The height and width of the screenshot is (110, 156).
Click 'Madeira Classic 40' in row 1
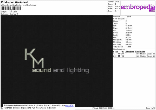pyautogui.click(x=147, y=54)
